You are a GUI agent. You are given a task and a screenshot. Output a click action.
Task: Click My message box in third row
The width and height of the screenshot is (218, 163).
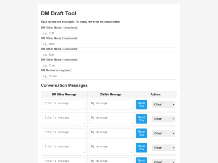point(111,133)
